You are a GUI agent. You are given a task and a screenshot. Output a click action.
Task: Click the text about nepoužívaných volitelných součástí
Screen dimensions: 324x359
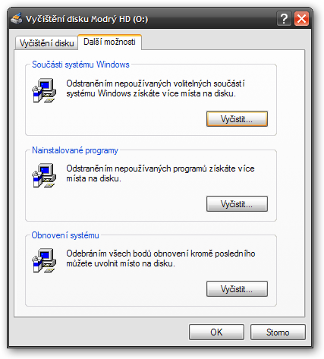tap(156, 89)
